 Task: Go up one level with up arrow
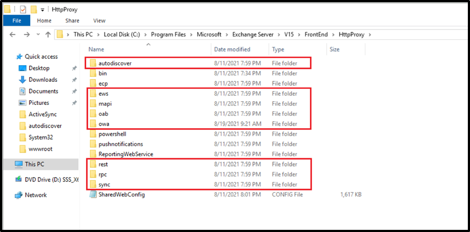click(x=48, y=34)
